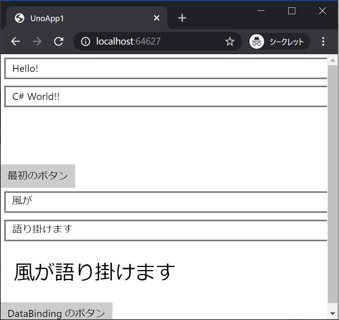Reload the localhost page

(x=58, y=41)
